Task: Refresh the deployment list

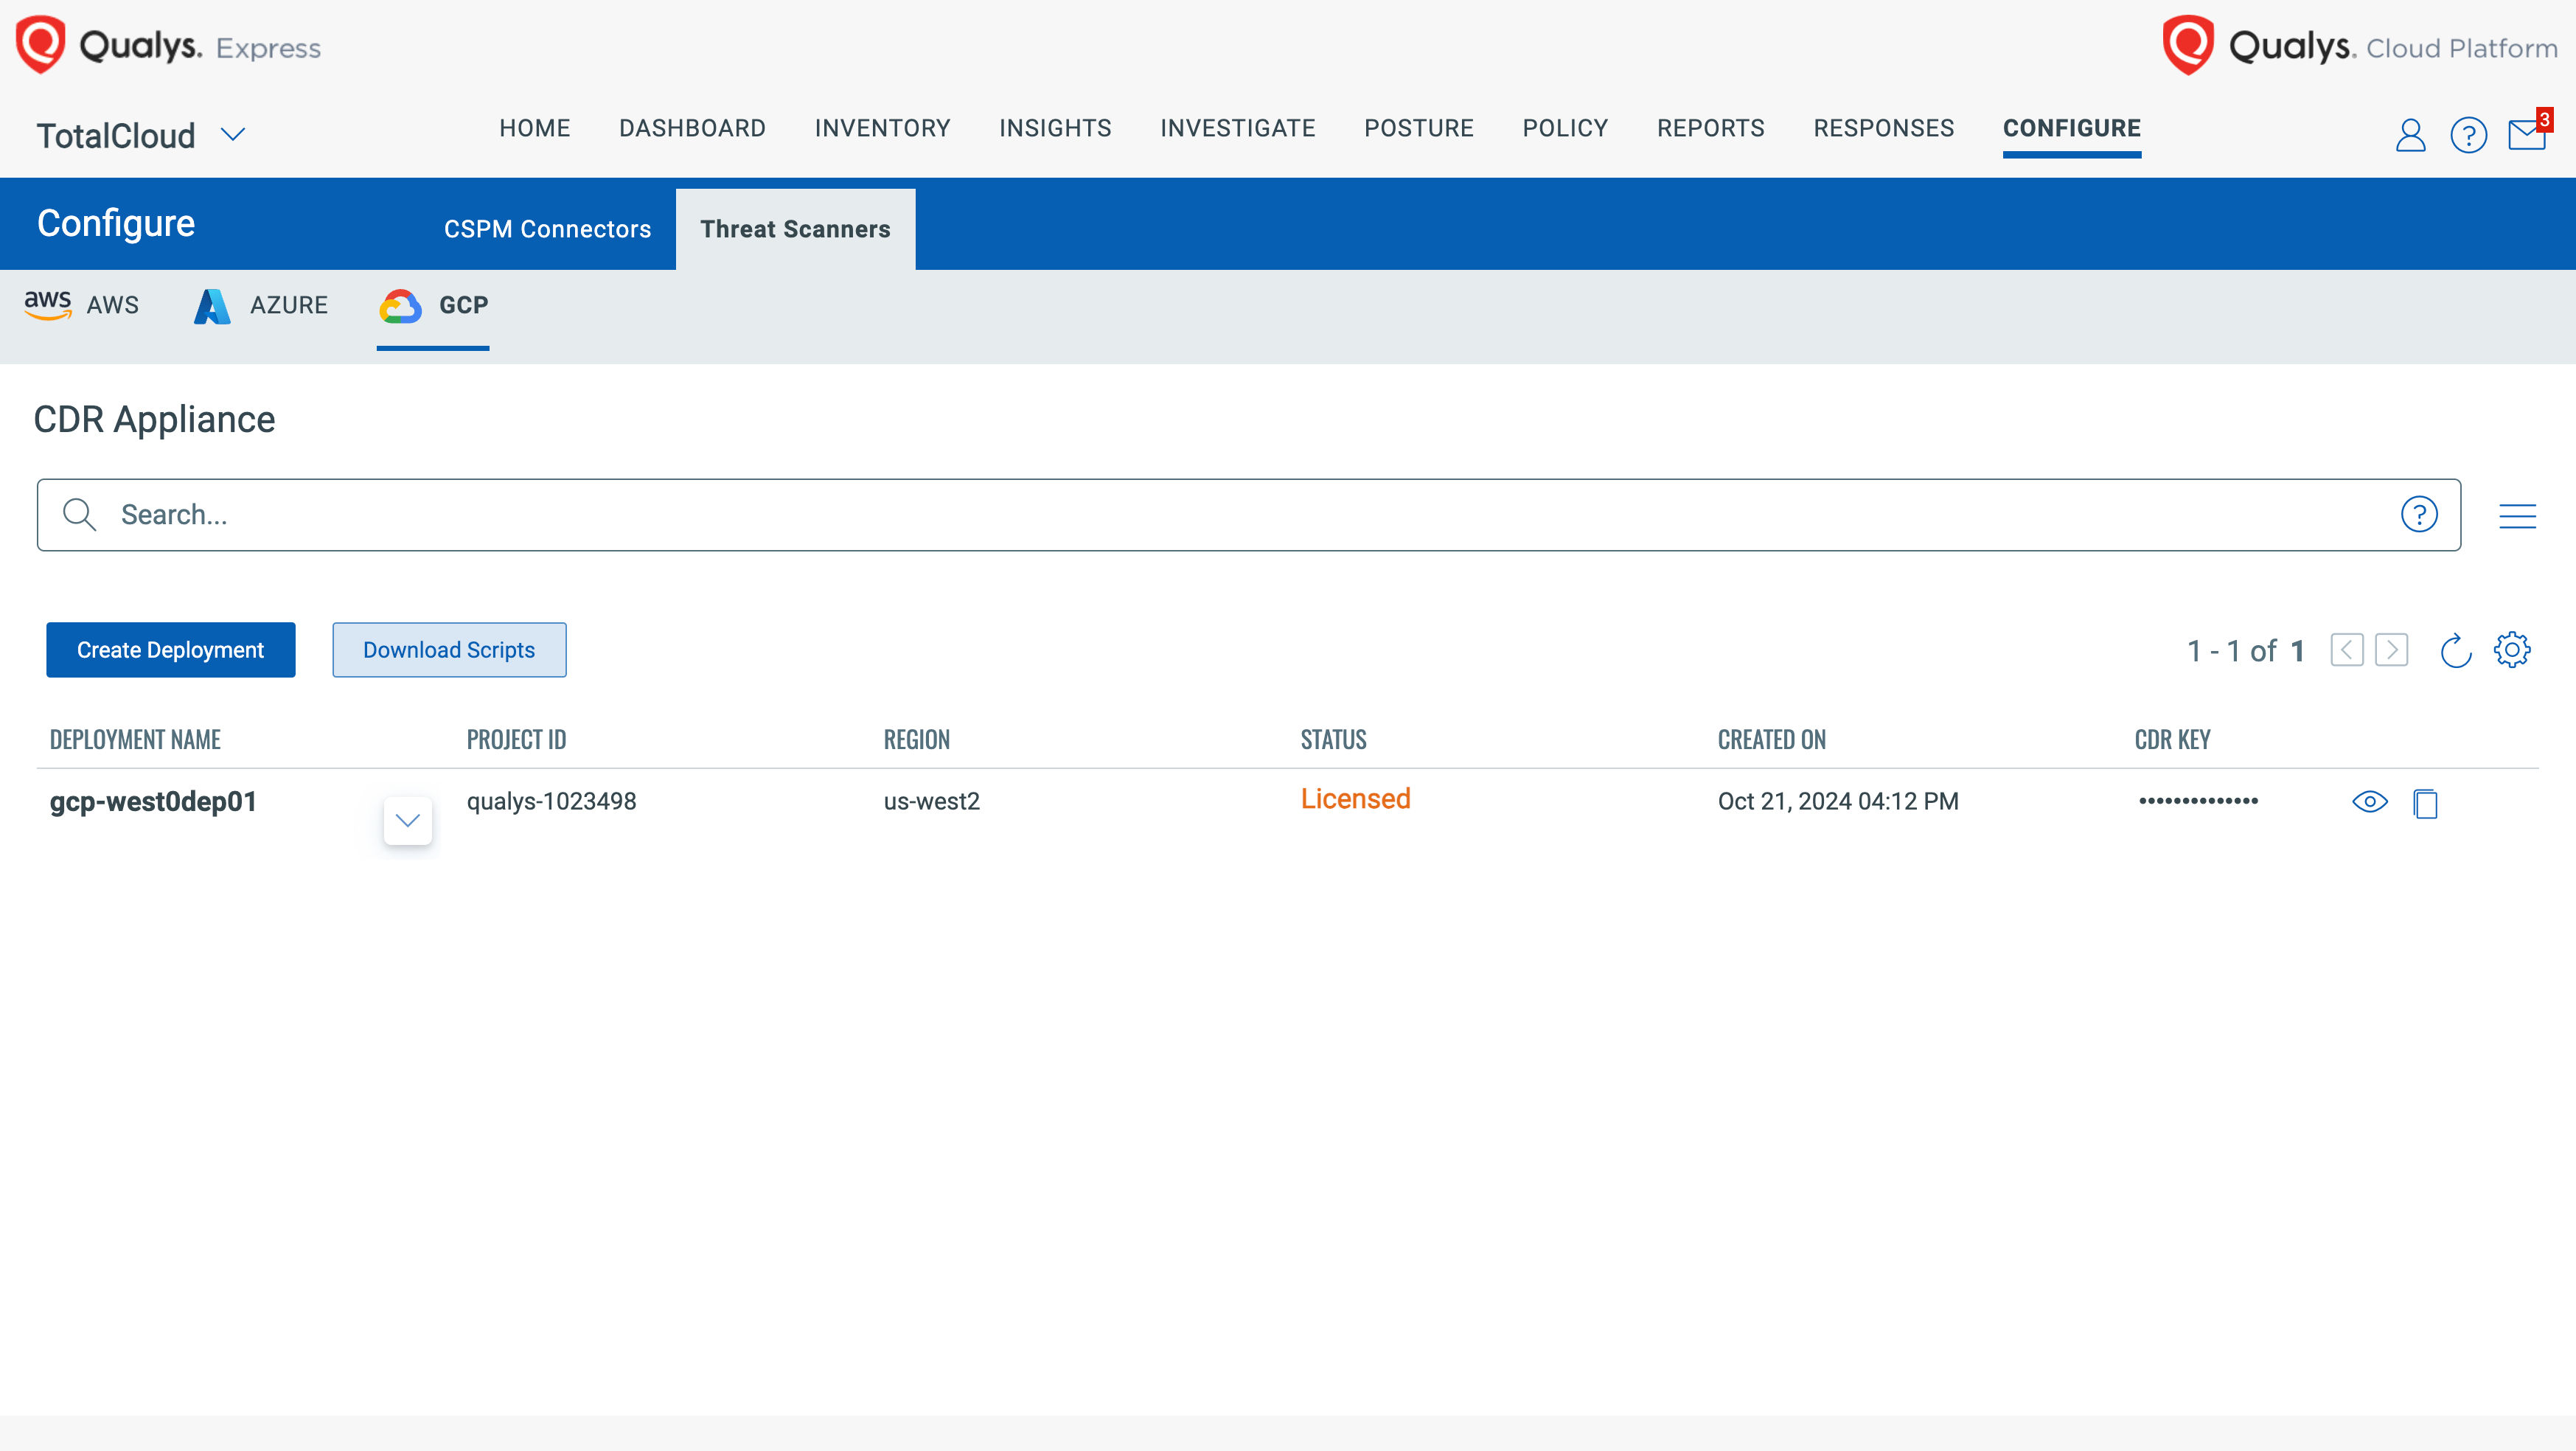Action: tap(2456, 650)
